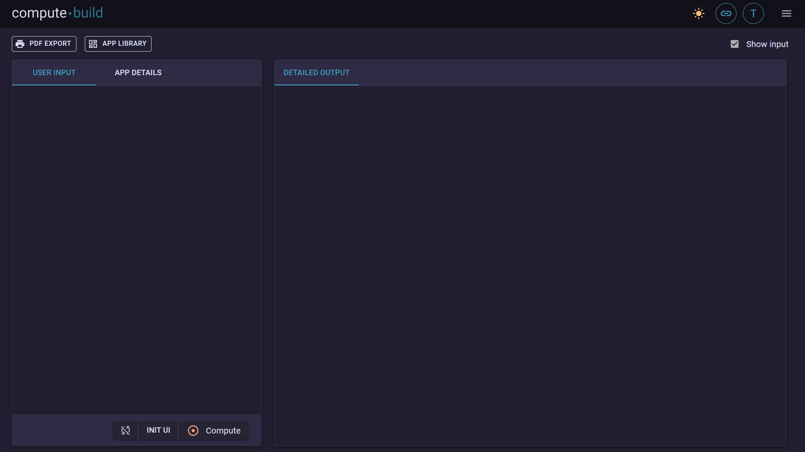Viewport: 805px width, 452px height.
Task: Click the circular target icon beside Compute
Action: (x=193, y=430)
